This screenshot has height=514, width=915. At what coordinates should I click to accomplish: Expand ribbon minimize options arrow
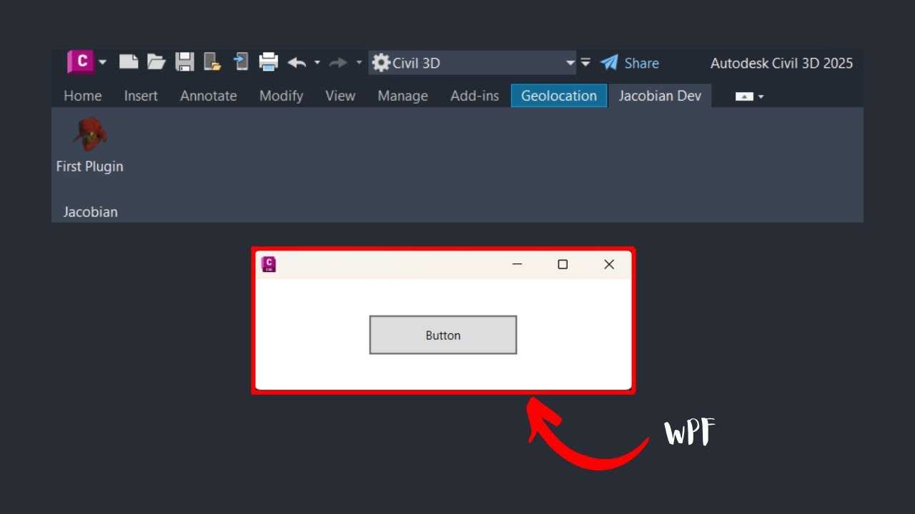pyautogui.click(x=761, y=96)
